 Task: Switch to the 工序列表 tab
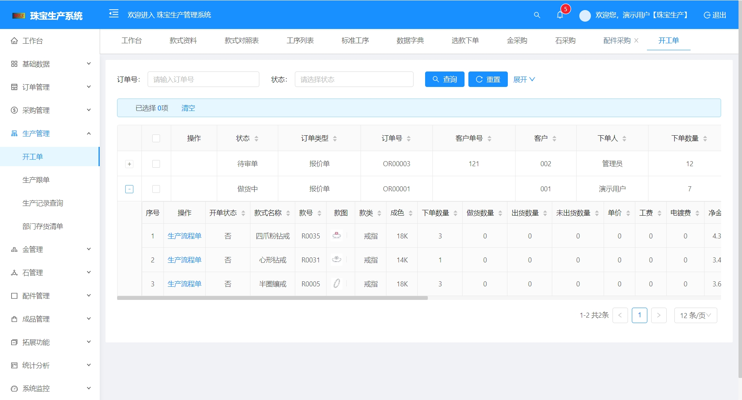click(x=300, y=41)
